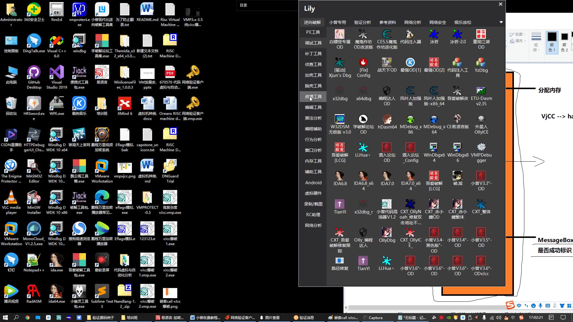Screen dimensions: 573x322
Task: Open the ida64.exe desktop shortcut
Action: 57,292
